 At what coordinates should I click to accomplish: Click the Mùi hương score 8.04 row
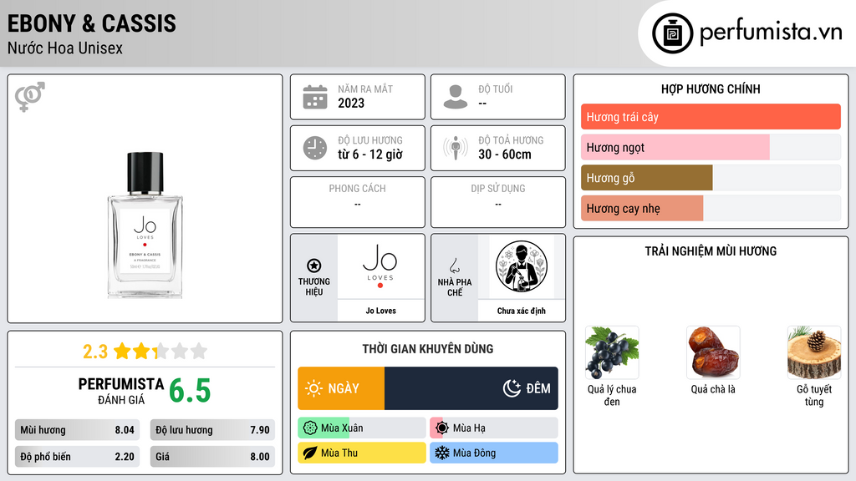pyautogui.click(x=77, y=430)
